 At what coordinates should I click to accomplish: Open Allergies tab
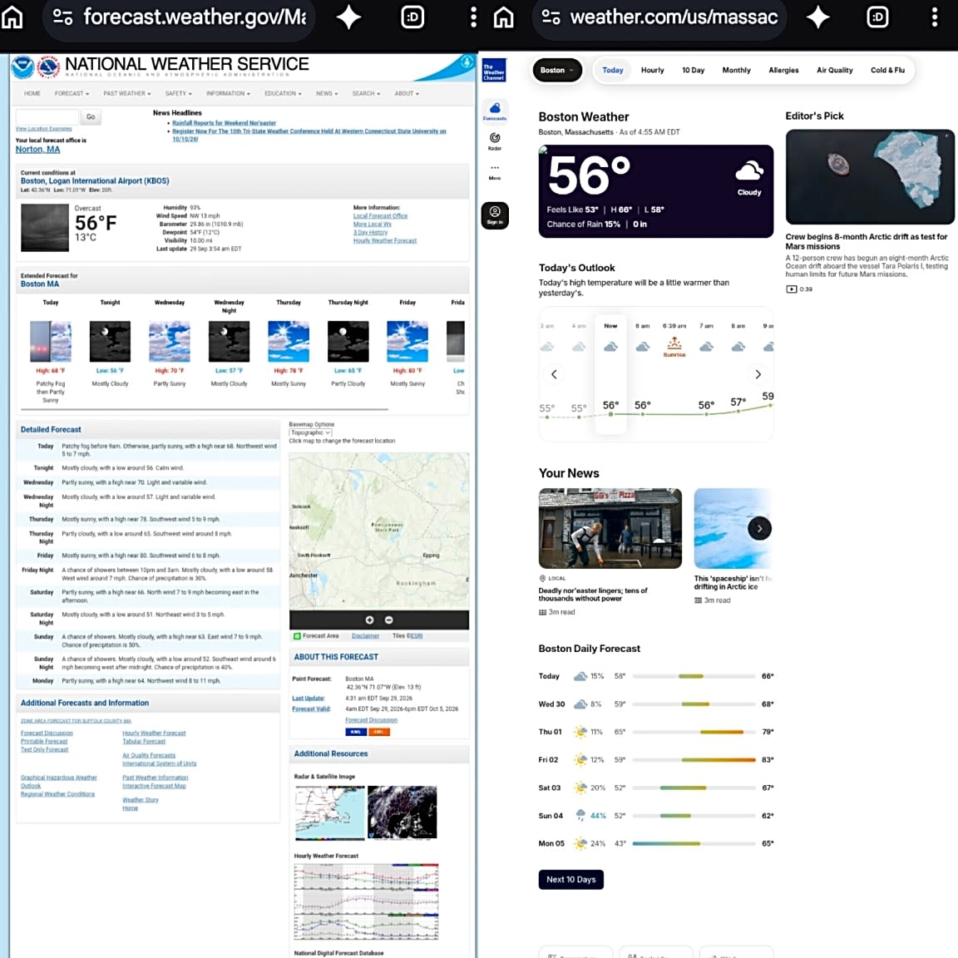click(784, 70)
